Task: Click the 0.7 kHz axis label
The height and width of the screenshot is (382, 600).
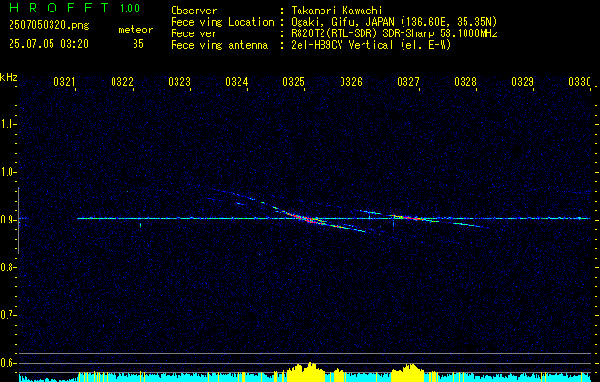Action: (x=8, y=315)
